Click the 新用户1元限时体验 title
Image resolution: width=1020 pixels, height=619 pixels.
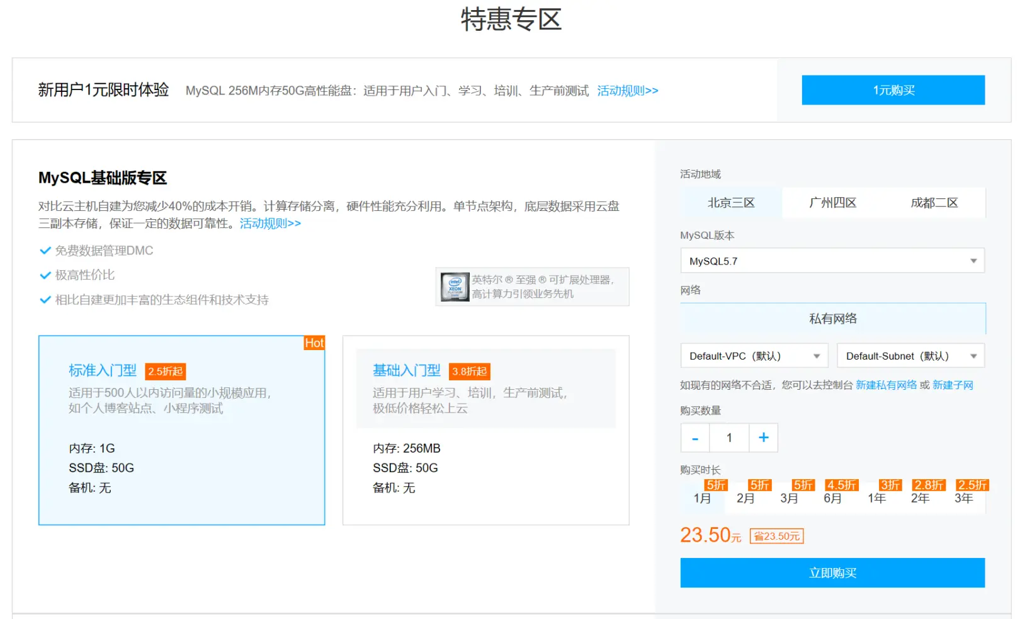pyautogui.click(x=103, y=90)
